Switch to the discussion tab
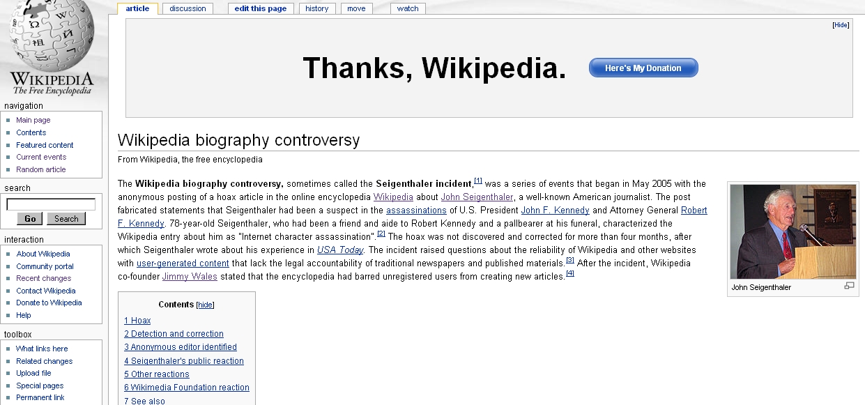The width and height of the screenshot is (865, 405). click(187, 8)
